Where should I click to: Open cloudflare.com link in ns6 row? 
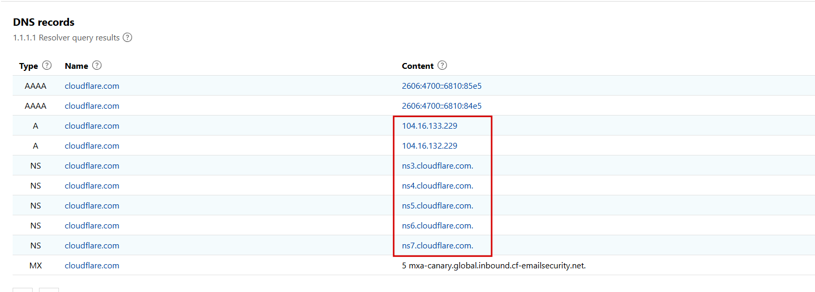point(92,225)
